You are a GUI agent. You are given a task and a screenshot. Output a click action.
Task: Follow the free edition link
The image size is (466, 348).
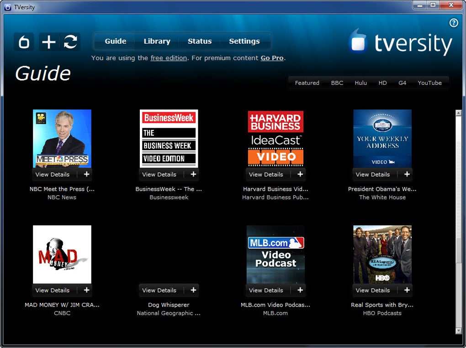click(169, 58)
